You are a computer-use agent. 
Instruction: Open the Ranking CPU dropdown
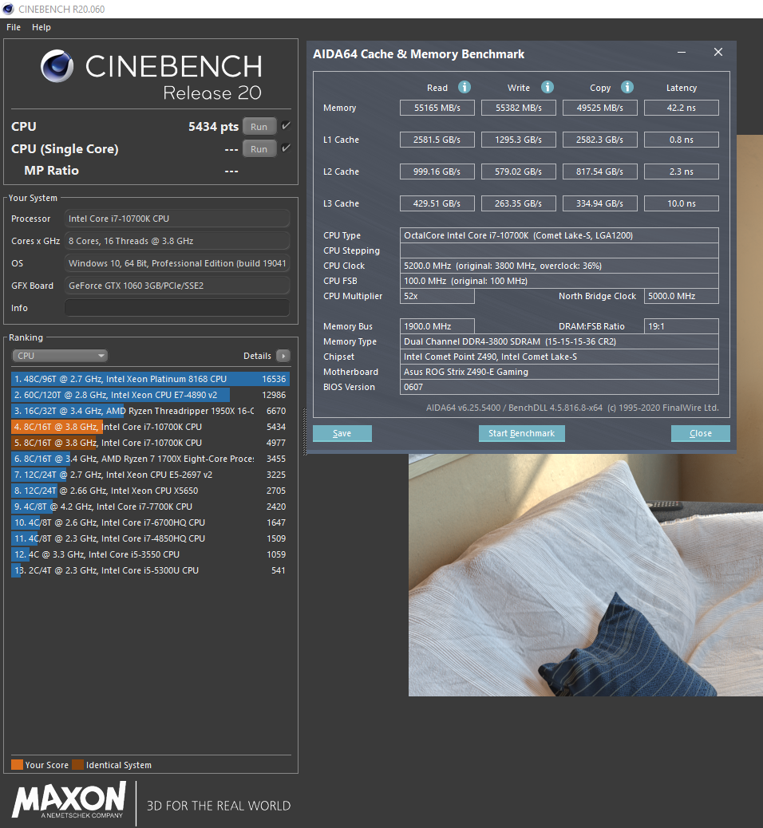point(59,356)
